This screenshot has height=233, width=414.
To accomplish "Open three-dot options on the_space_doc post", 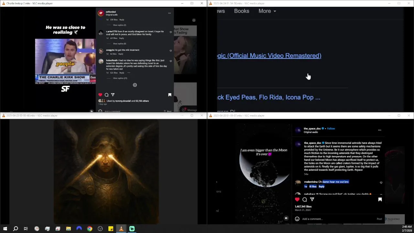I will 380,130.
